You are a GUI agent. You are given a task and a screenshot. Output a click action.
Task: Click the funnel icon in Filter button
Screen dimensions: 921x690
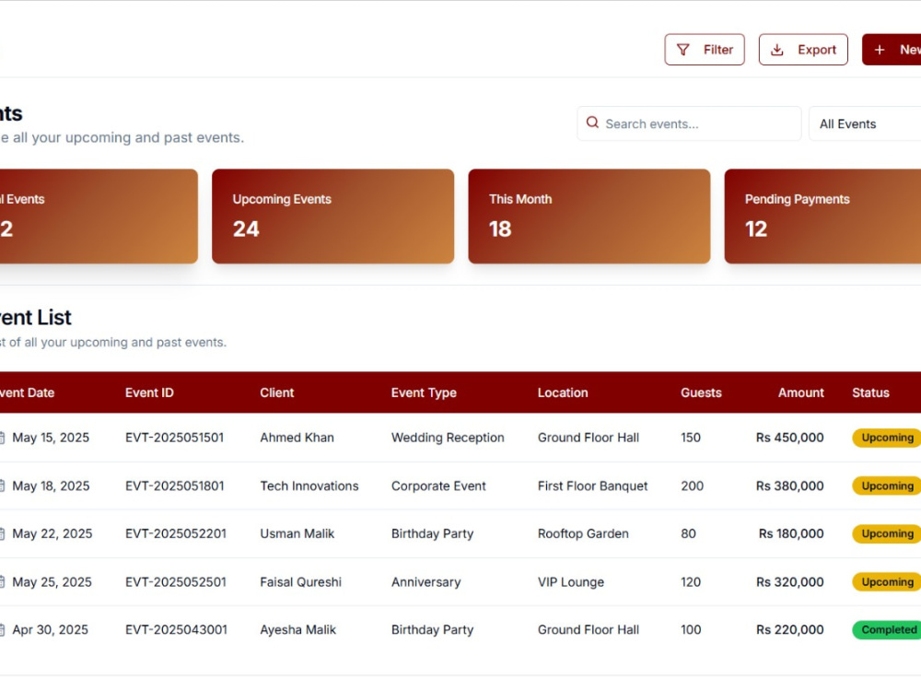pyautogui.click(x=683, y=50)
